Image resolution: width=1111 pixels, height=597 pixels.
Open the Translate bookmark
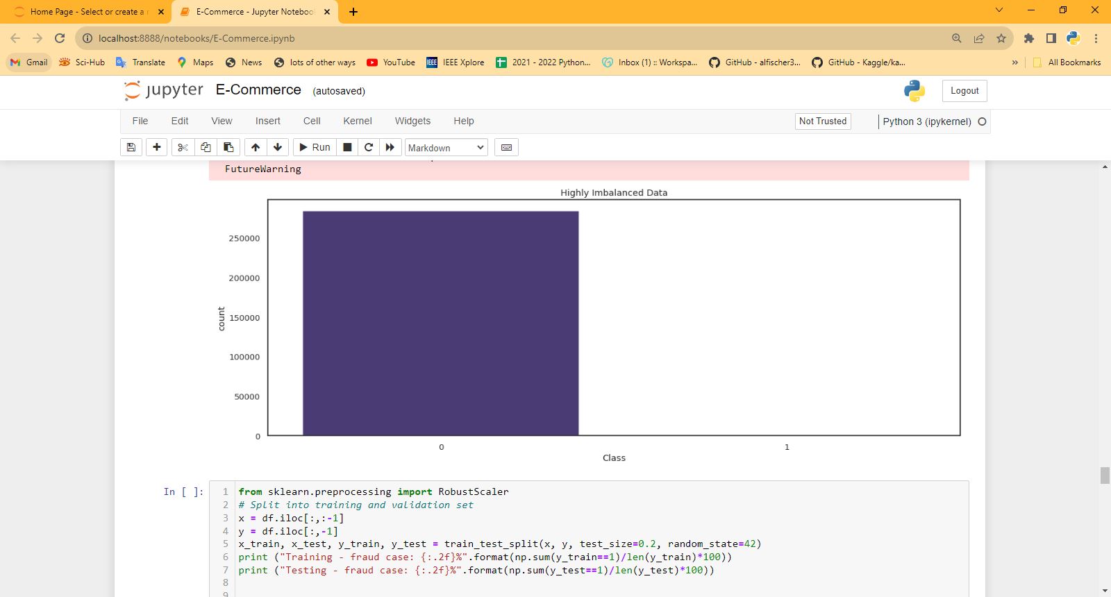click(140, 62)
